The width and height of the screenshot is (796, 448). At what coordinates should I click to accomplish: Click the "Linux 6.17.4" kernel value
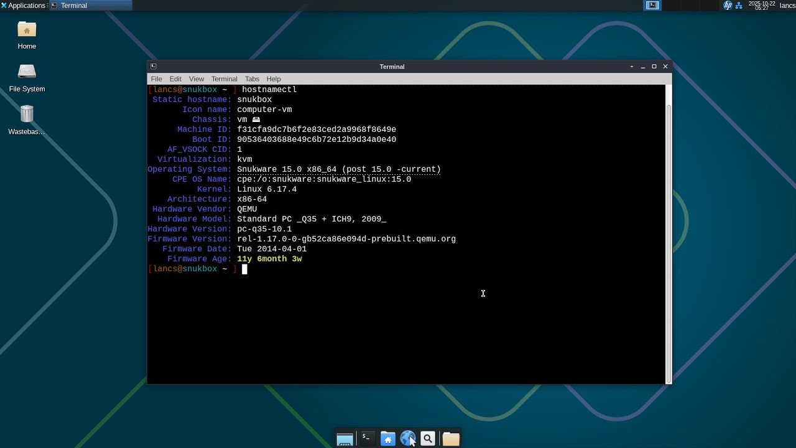(267, 189)
